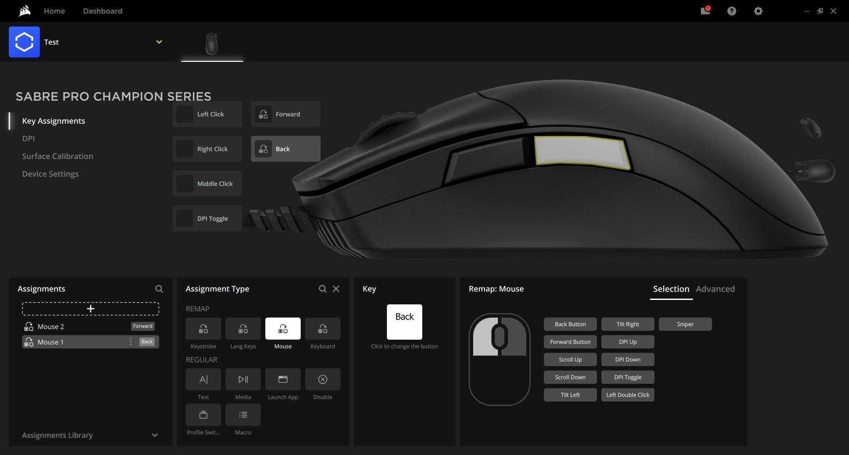Pick the Media assignment type
This screenshot has height=455, width=849.
pos(243,379)
